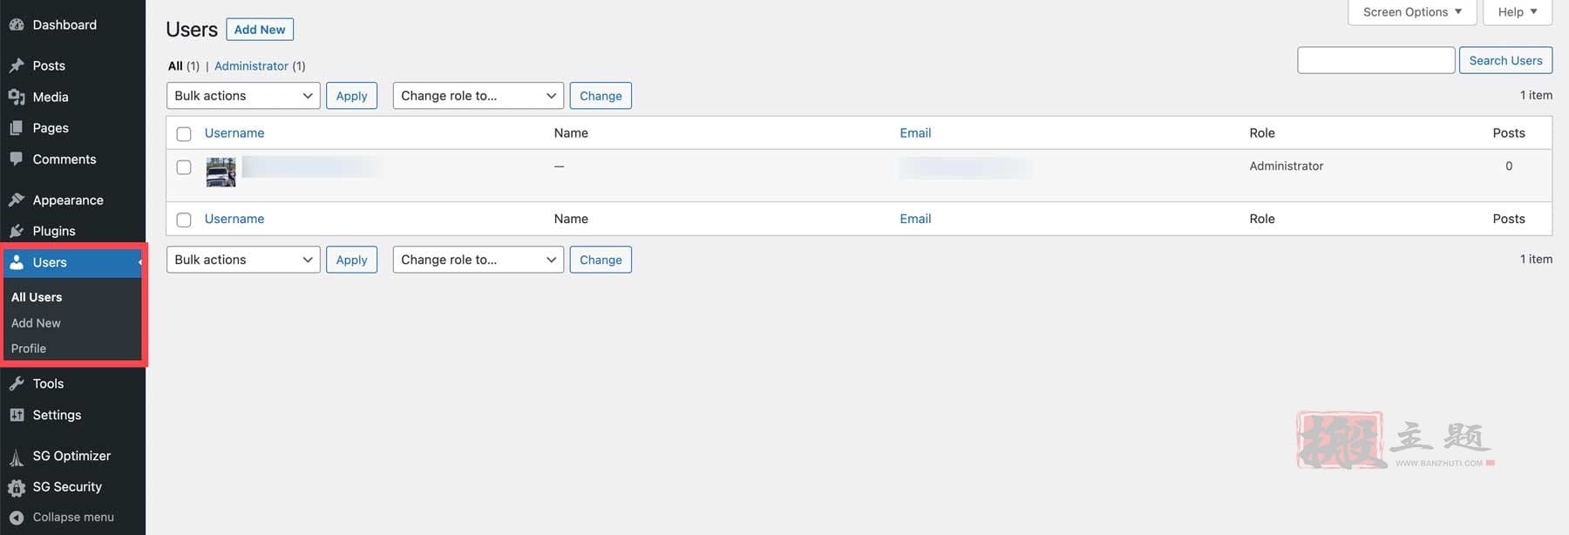The width and height of the screenshot is (1569, 535).
Task: Filter by the Administrator role link
Action: [251, 66]
